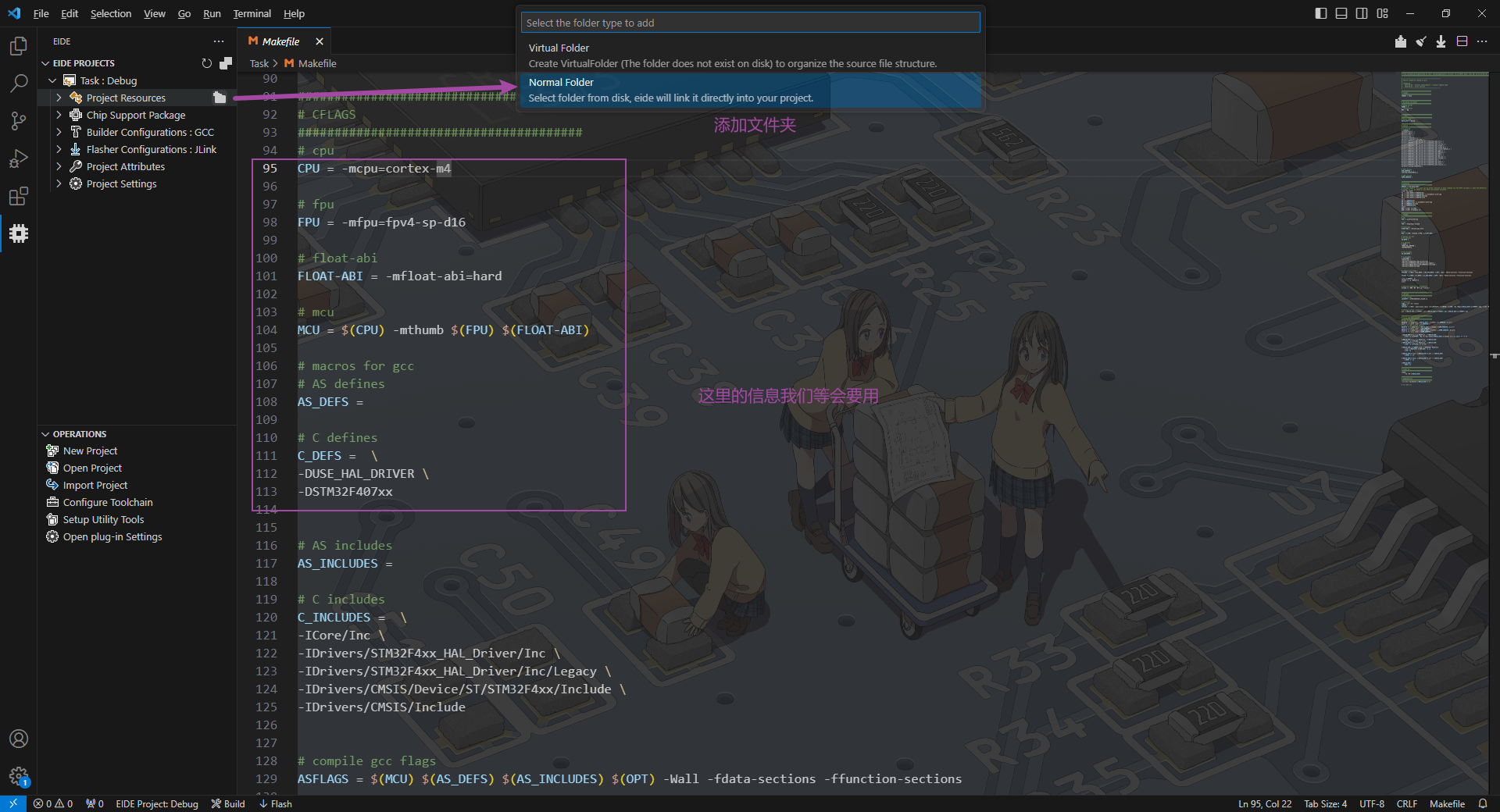This screenshot has width=1500, height=812.
Task: Click the EIDE chip icon in activity bar
Action: click(18, 233)
